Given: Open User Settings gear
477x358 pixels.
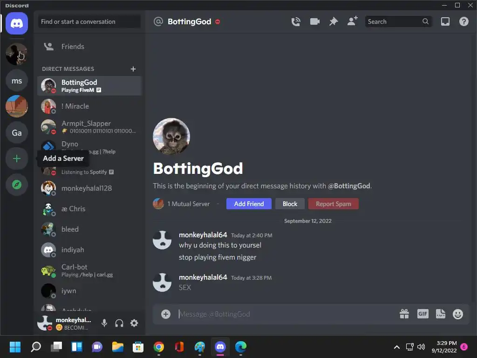Looking at the screenshot, I should (x=134, y=323).
